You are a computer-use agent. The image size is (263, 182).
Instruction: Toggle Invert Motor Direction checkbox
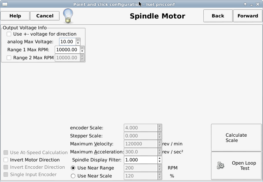click(6, 160)
